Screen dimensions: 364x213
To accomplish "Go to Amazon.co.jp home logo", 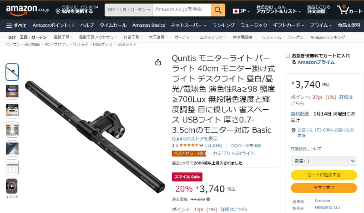I will pyautogui.click(x=27, y=10).
